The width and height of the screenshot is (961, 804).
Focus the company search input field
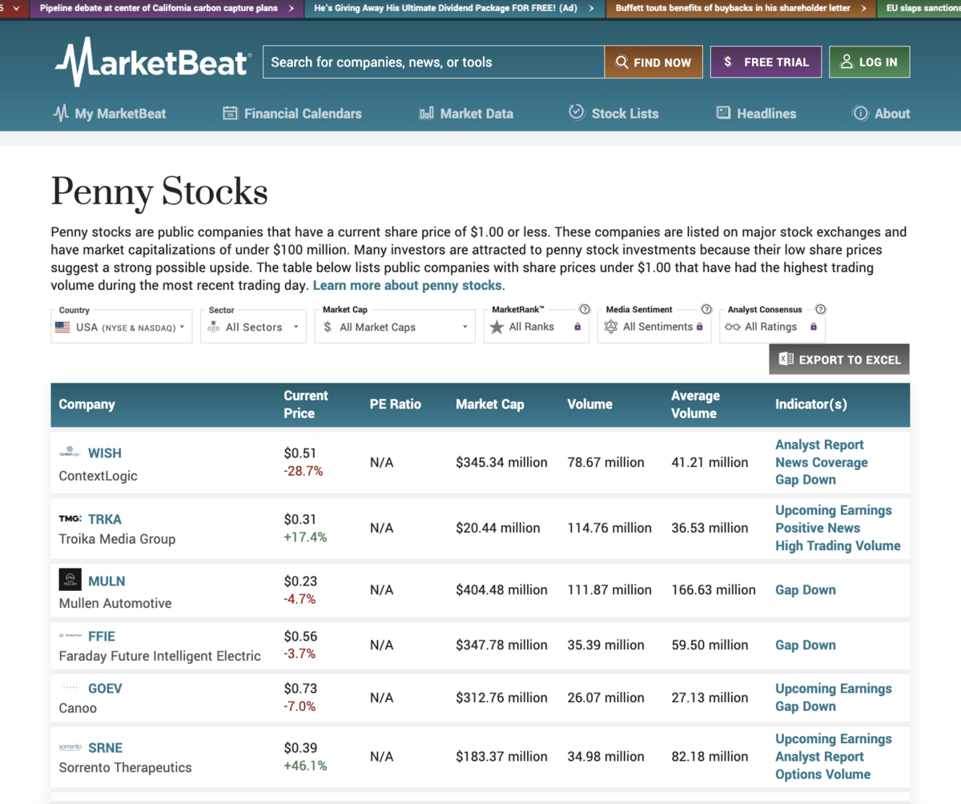point(433,62)
